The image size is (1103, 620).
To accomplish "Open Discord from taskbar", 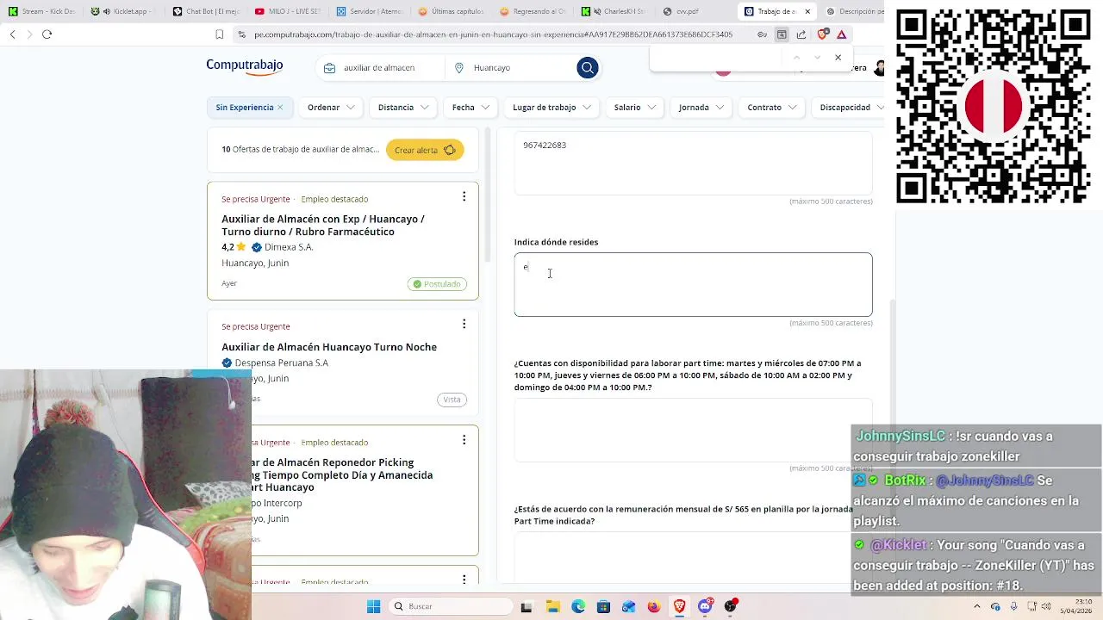I will pyautogui.click(x=705, y=606).
